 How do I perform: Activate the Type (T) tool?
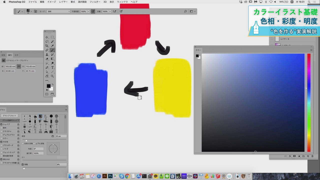click(x=52, y=68)
